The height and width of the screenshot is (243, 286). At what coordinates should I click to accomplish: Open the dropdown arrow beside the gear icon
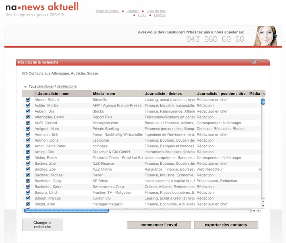coord(258,62)
